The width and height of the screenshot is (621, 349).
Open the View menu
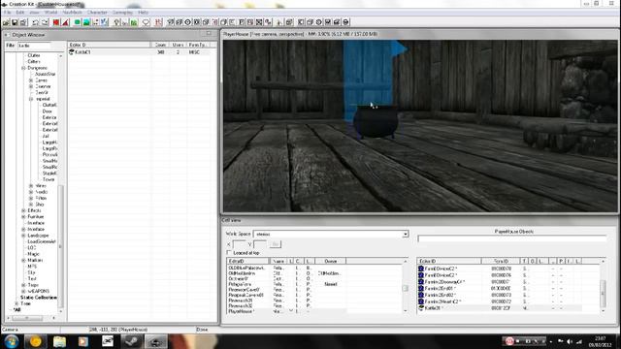click(35, 13)
